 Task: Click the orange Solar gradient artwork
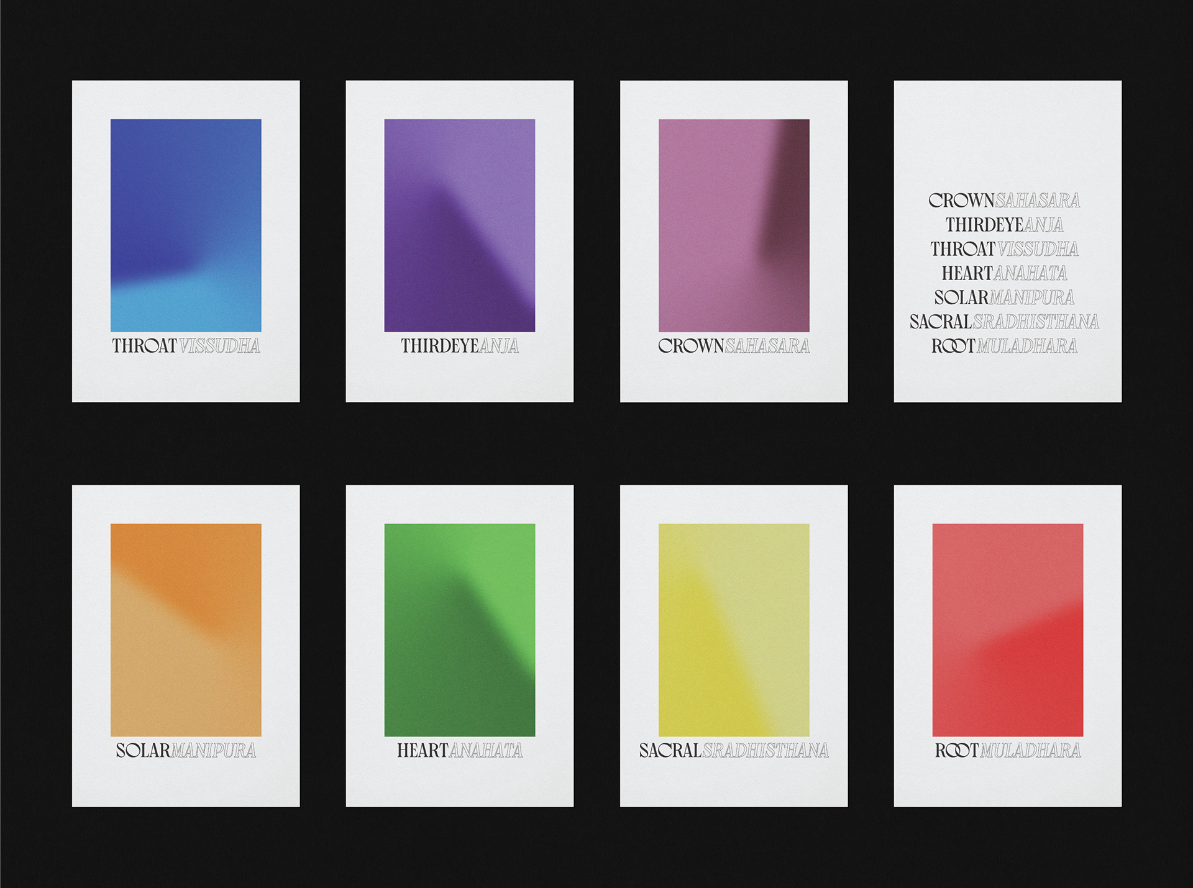pos(186,630)
